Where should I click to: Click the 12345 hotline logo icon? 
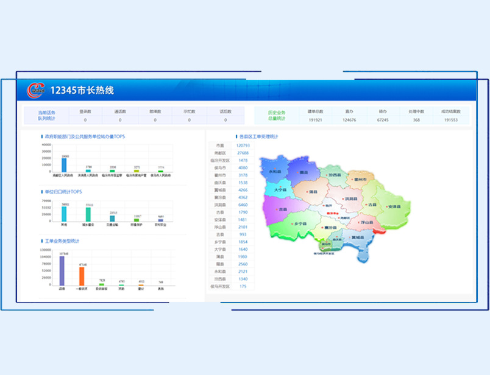[36, 90]
